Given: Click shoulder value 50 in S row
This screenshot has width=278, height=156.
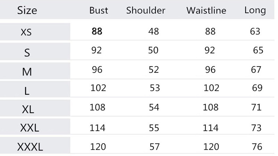Looking at the screenshot, I should [153, 50].
